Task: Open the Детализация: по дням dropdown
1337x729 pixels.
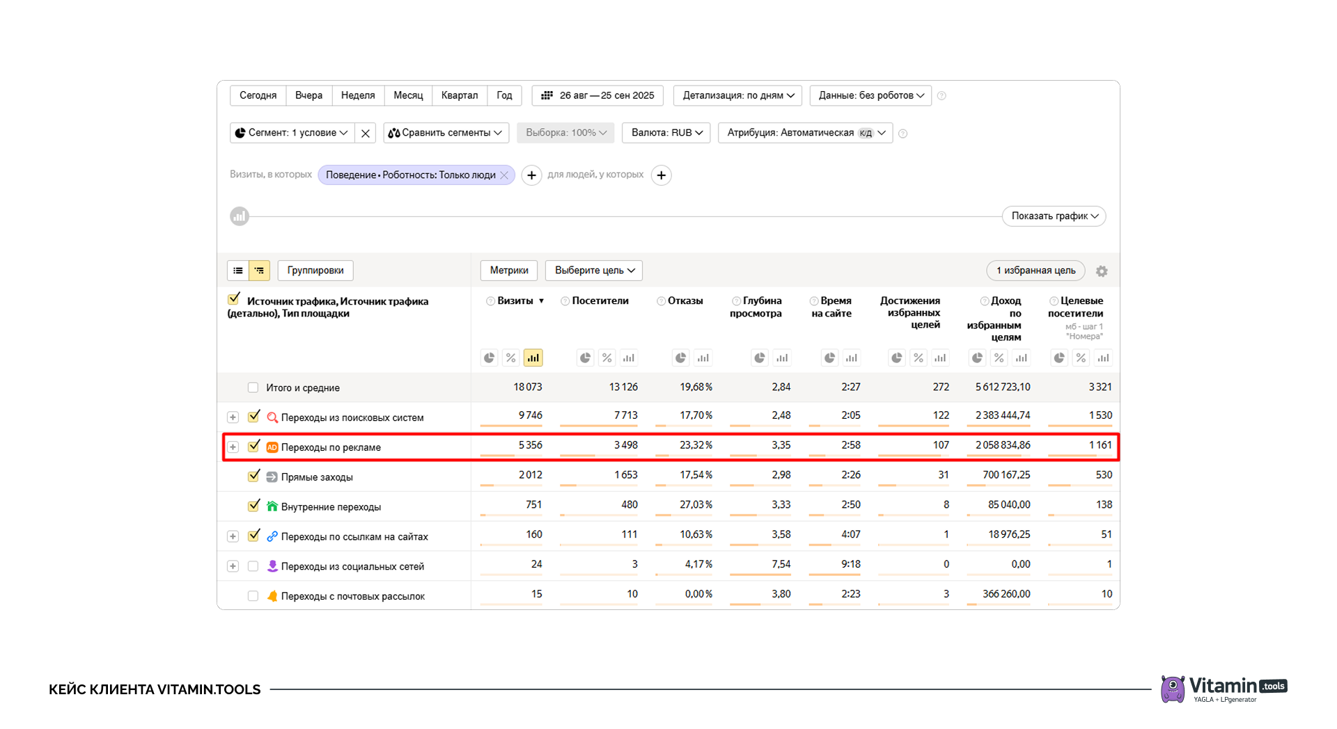Action: click(x=737, y=95)
